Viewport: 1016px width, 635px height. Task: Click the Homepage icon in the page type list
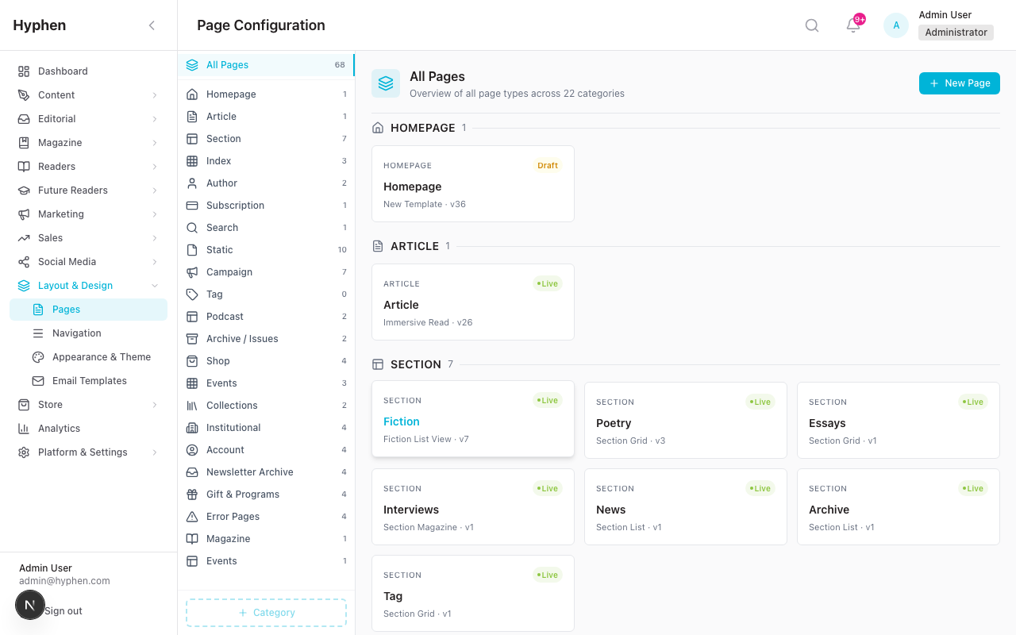pos(192,94)
